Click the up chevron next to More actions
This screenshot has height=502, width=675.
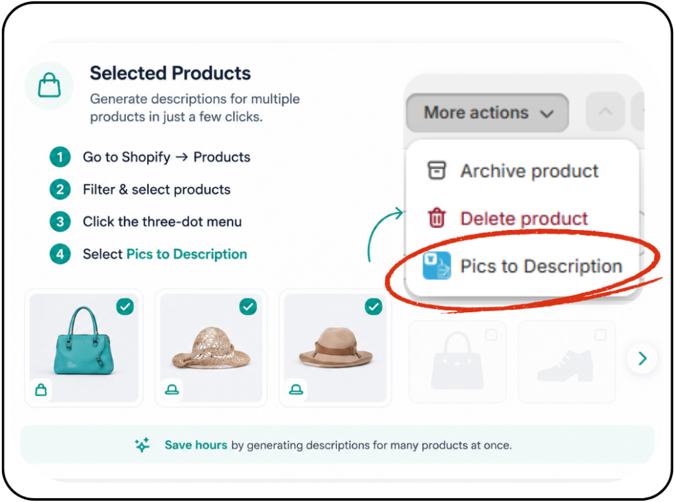point(605,111)
